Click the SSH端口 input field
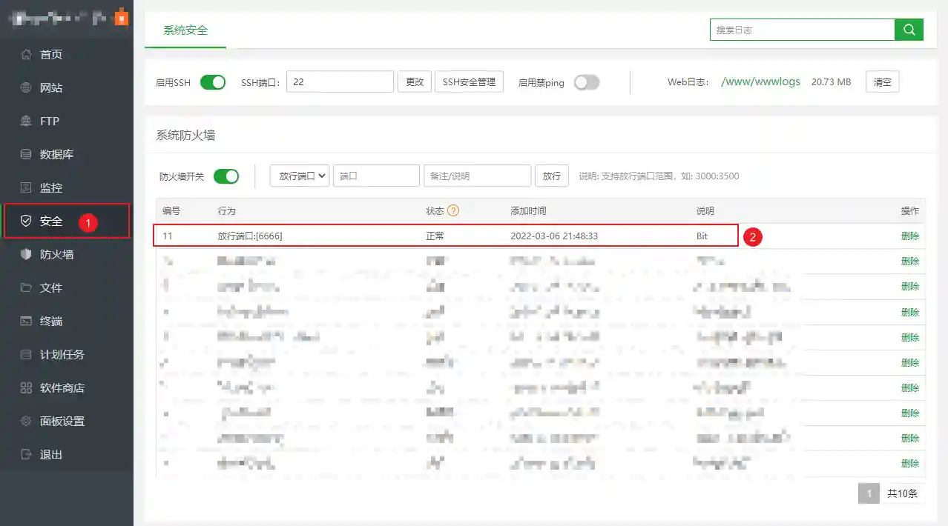The width and height of the screenshot is (948, 526). (x=340, y=82)
